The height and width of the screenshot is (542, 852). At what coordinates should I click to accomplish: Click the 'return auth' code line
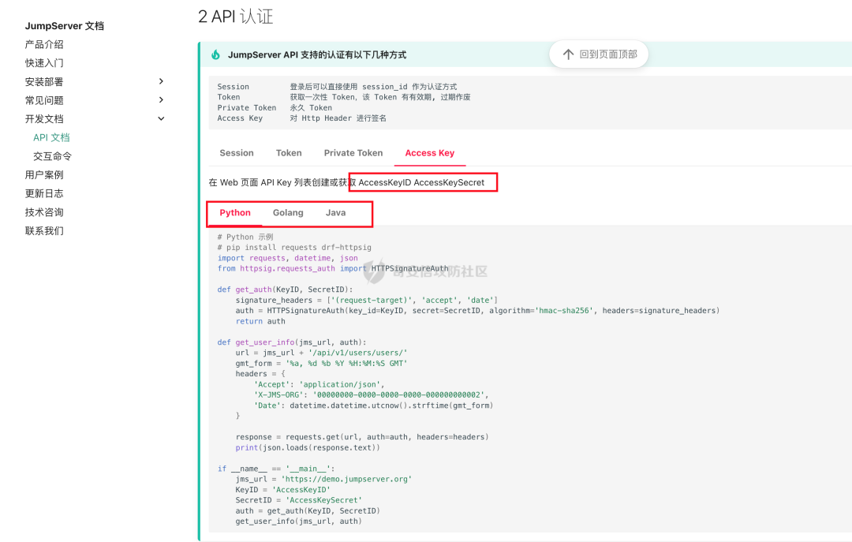pos(260,321)
